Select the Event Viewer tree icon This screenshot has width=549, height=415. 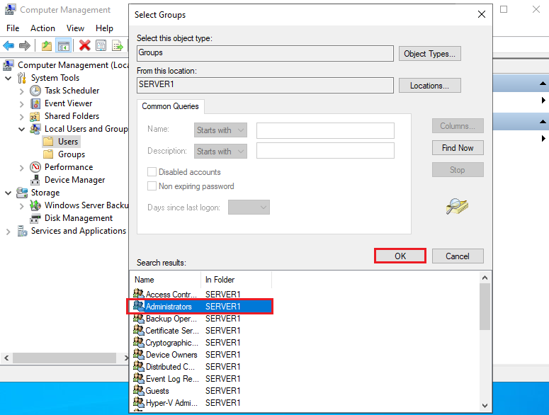(x=35, y=103)
